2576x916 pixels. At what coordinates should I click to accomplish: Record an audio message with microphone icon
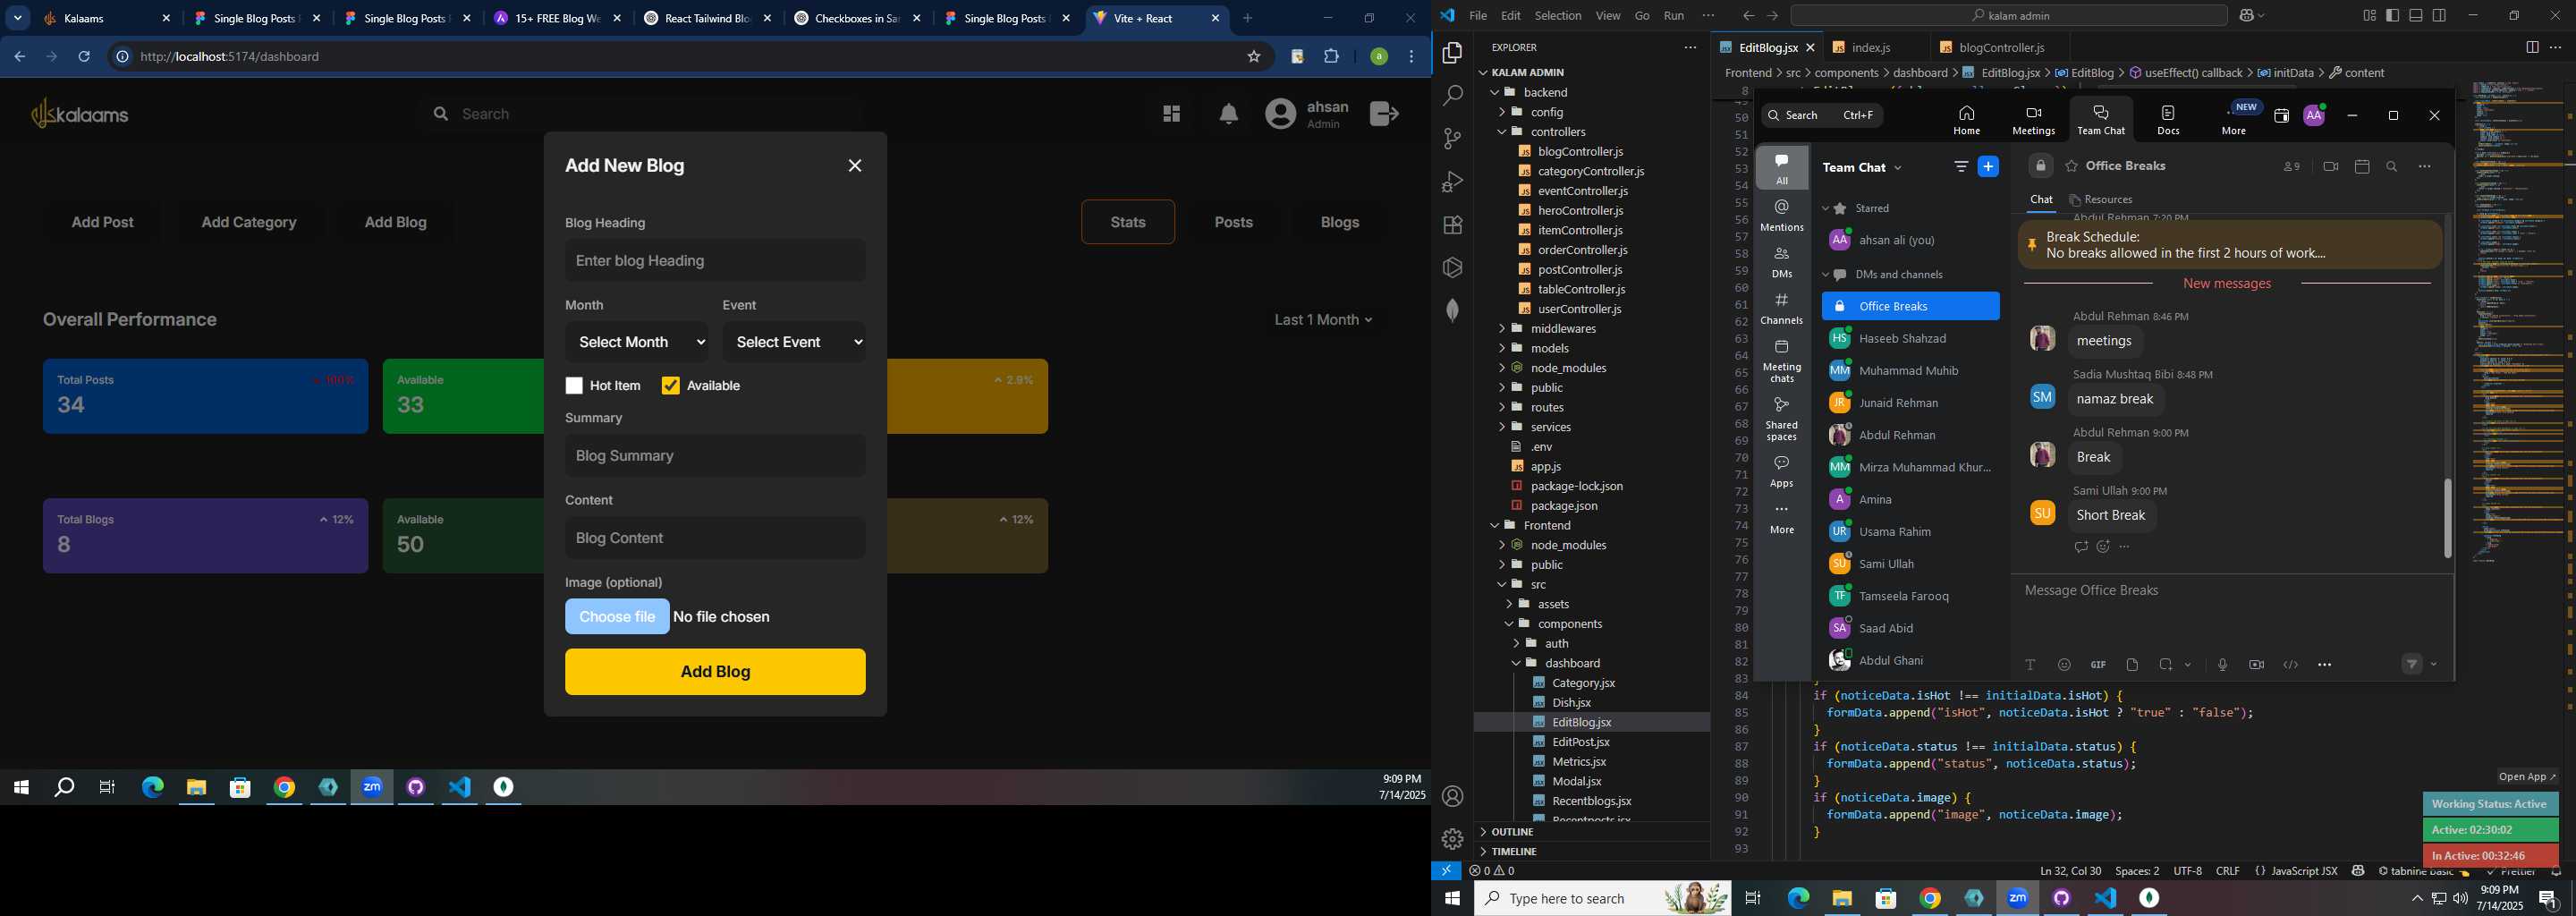[x=2222, y=665]
